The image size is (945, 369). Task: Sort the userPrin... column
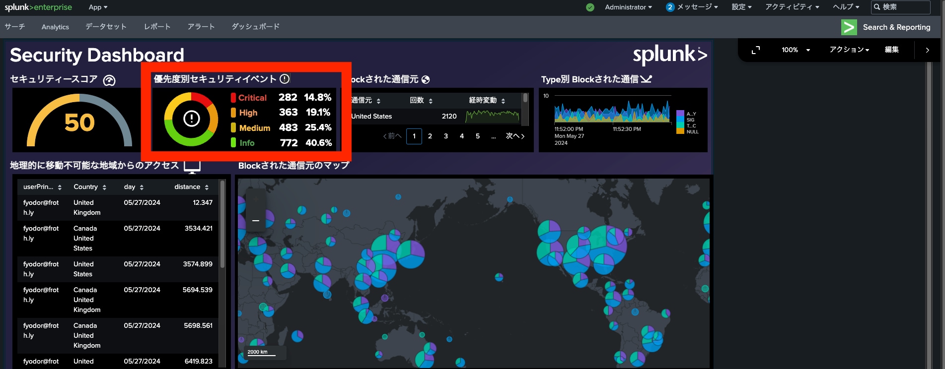pyautogui.click(x=42, y=187)
